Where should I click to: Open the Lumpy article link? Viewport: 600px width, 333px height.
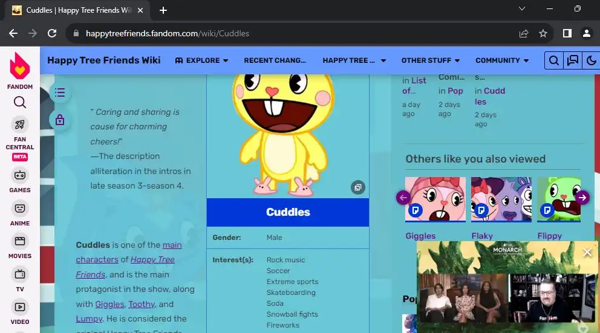pyautogui.click(x=89, y=319)
